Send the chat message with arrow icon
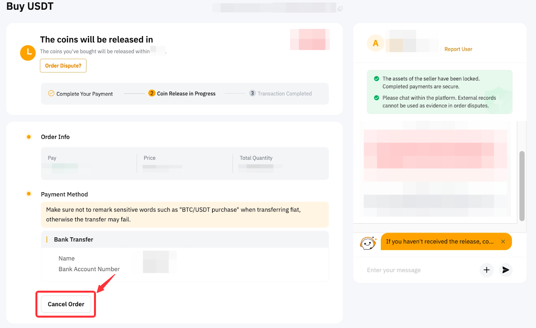Image resolution: width=536 pixels, height=328 pixels. click(506, 270)
